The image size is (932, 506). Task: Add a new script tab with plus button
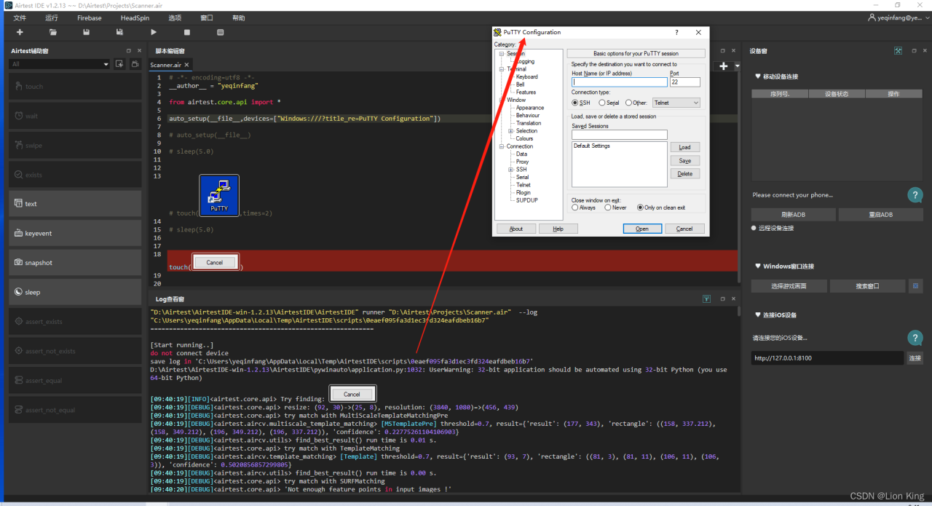[724, 66]
